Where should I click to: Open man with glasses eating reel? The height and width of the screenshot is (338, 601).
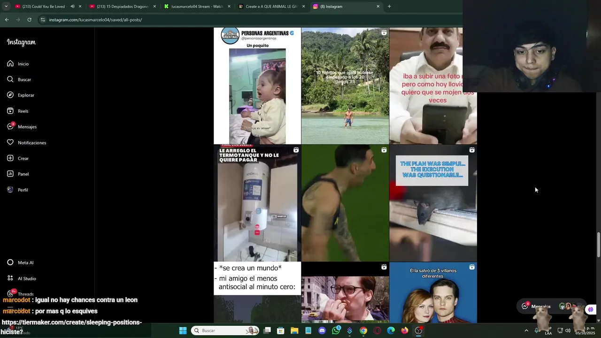[345, 292]
